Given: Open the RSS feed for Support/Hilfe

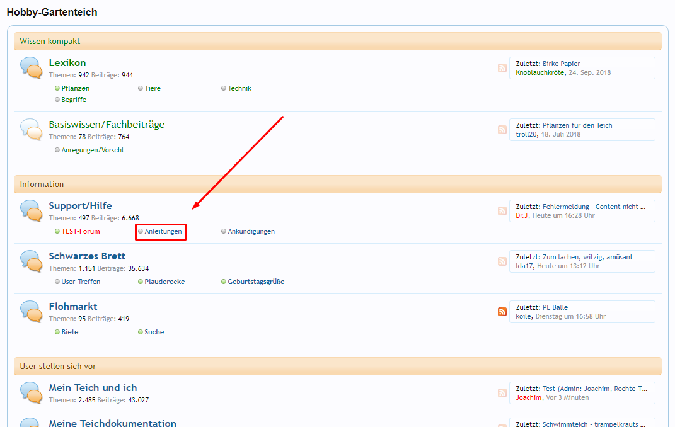Looking at the screenshot, I should pos(502,211).
